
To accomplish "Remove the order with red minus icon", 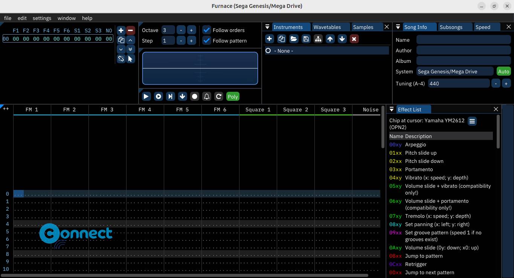I will [131, 30].
